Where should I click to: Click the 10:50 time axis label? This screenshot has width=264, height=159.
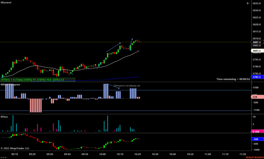pos(190,154)
